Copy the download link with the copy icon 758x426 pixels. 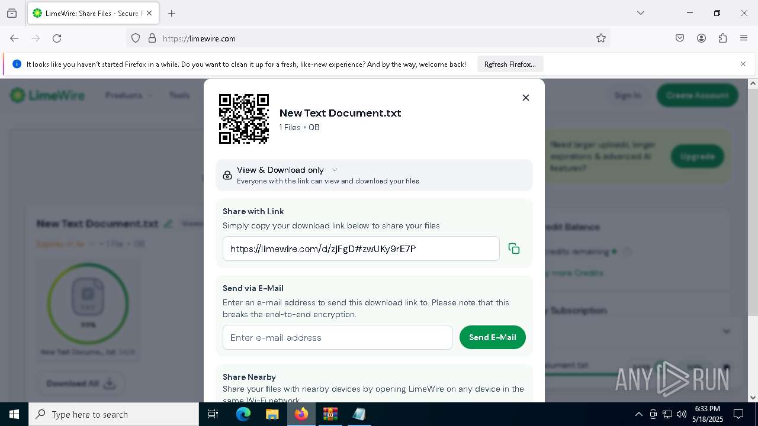(x=514, y=248)
